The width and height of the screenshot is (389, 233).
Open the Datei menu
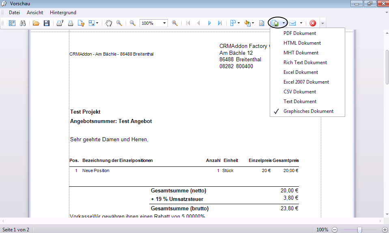click(x=14, y=13)
